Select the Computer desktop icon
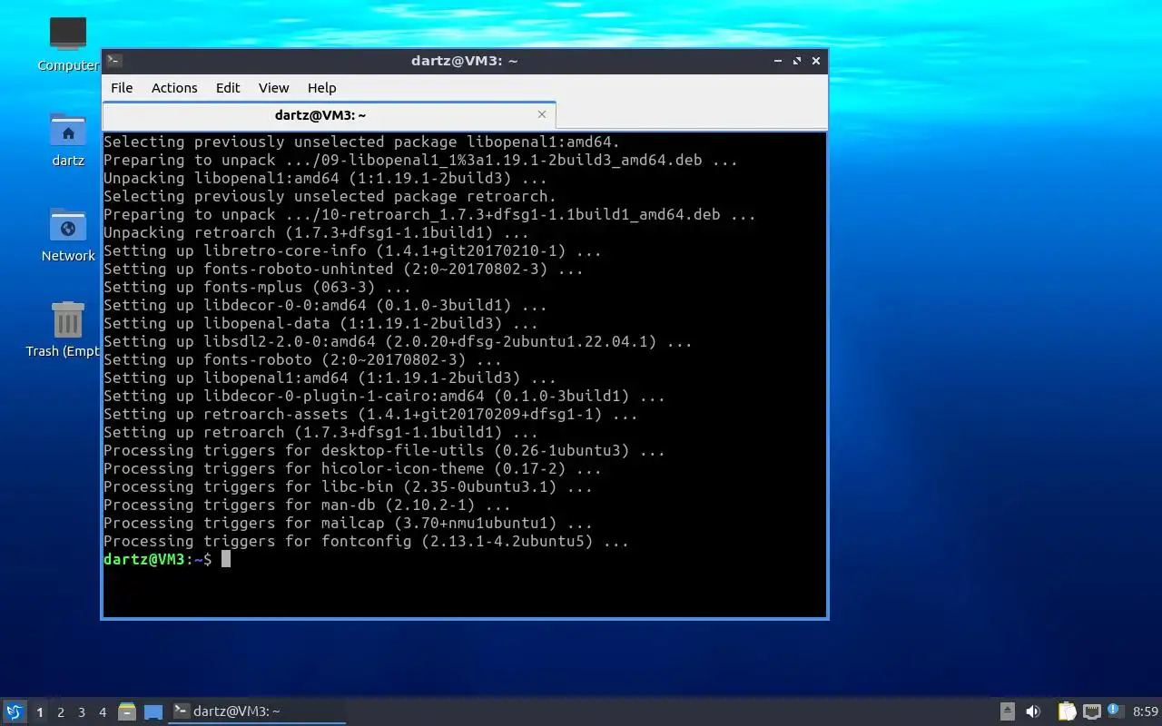 (68, 44)
